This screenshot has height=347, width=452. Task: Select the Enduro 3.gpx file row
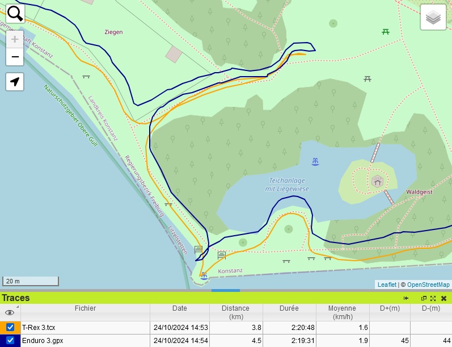85,340
